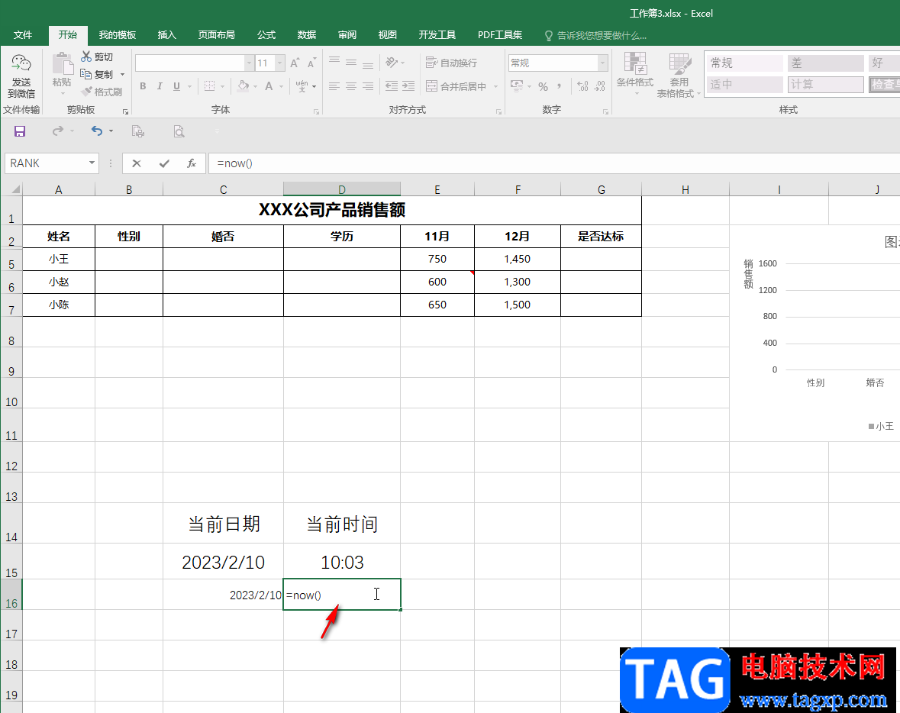Click the Print Preview icon
Screen dimensions: 900x713
tap(179, 131)
